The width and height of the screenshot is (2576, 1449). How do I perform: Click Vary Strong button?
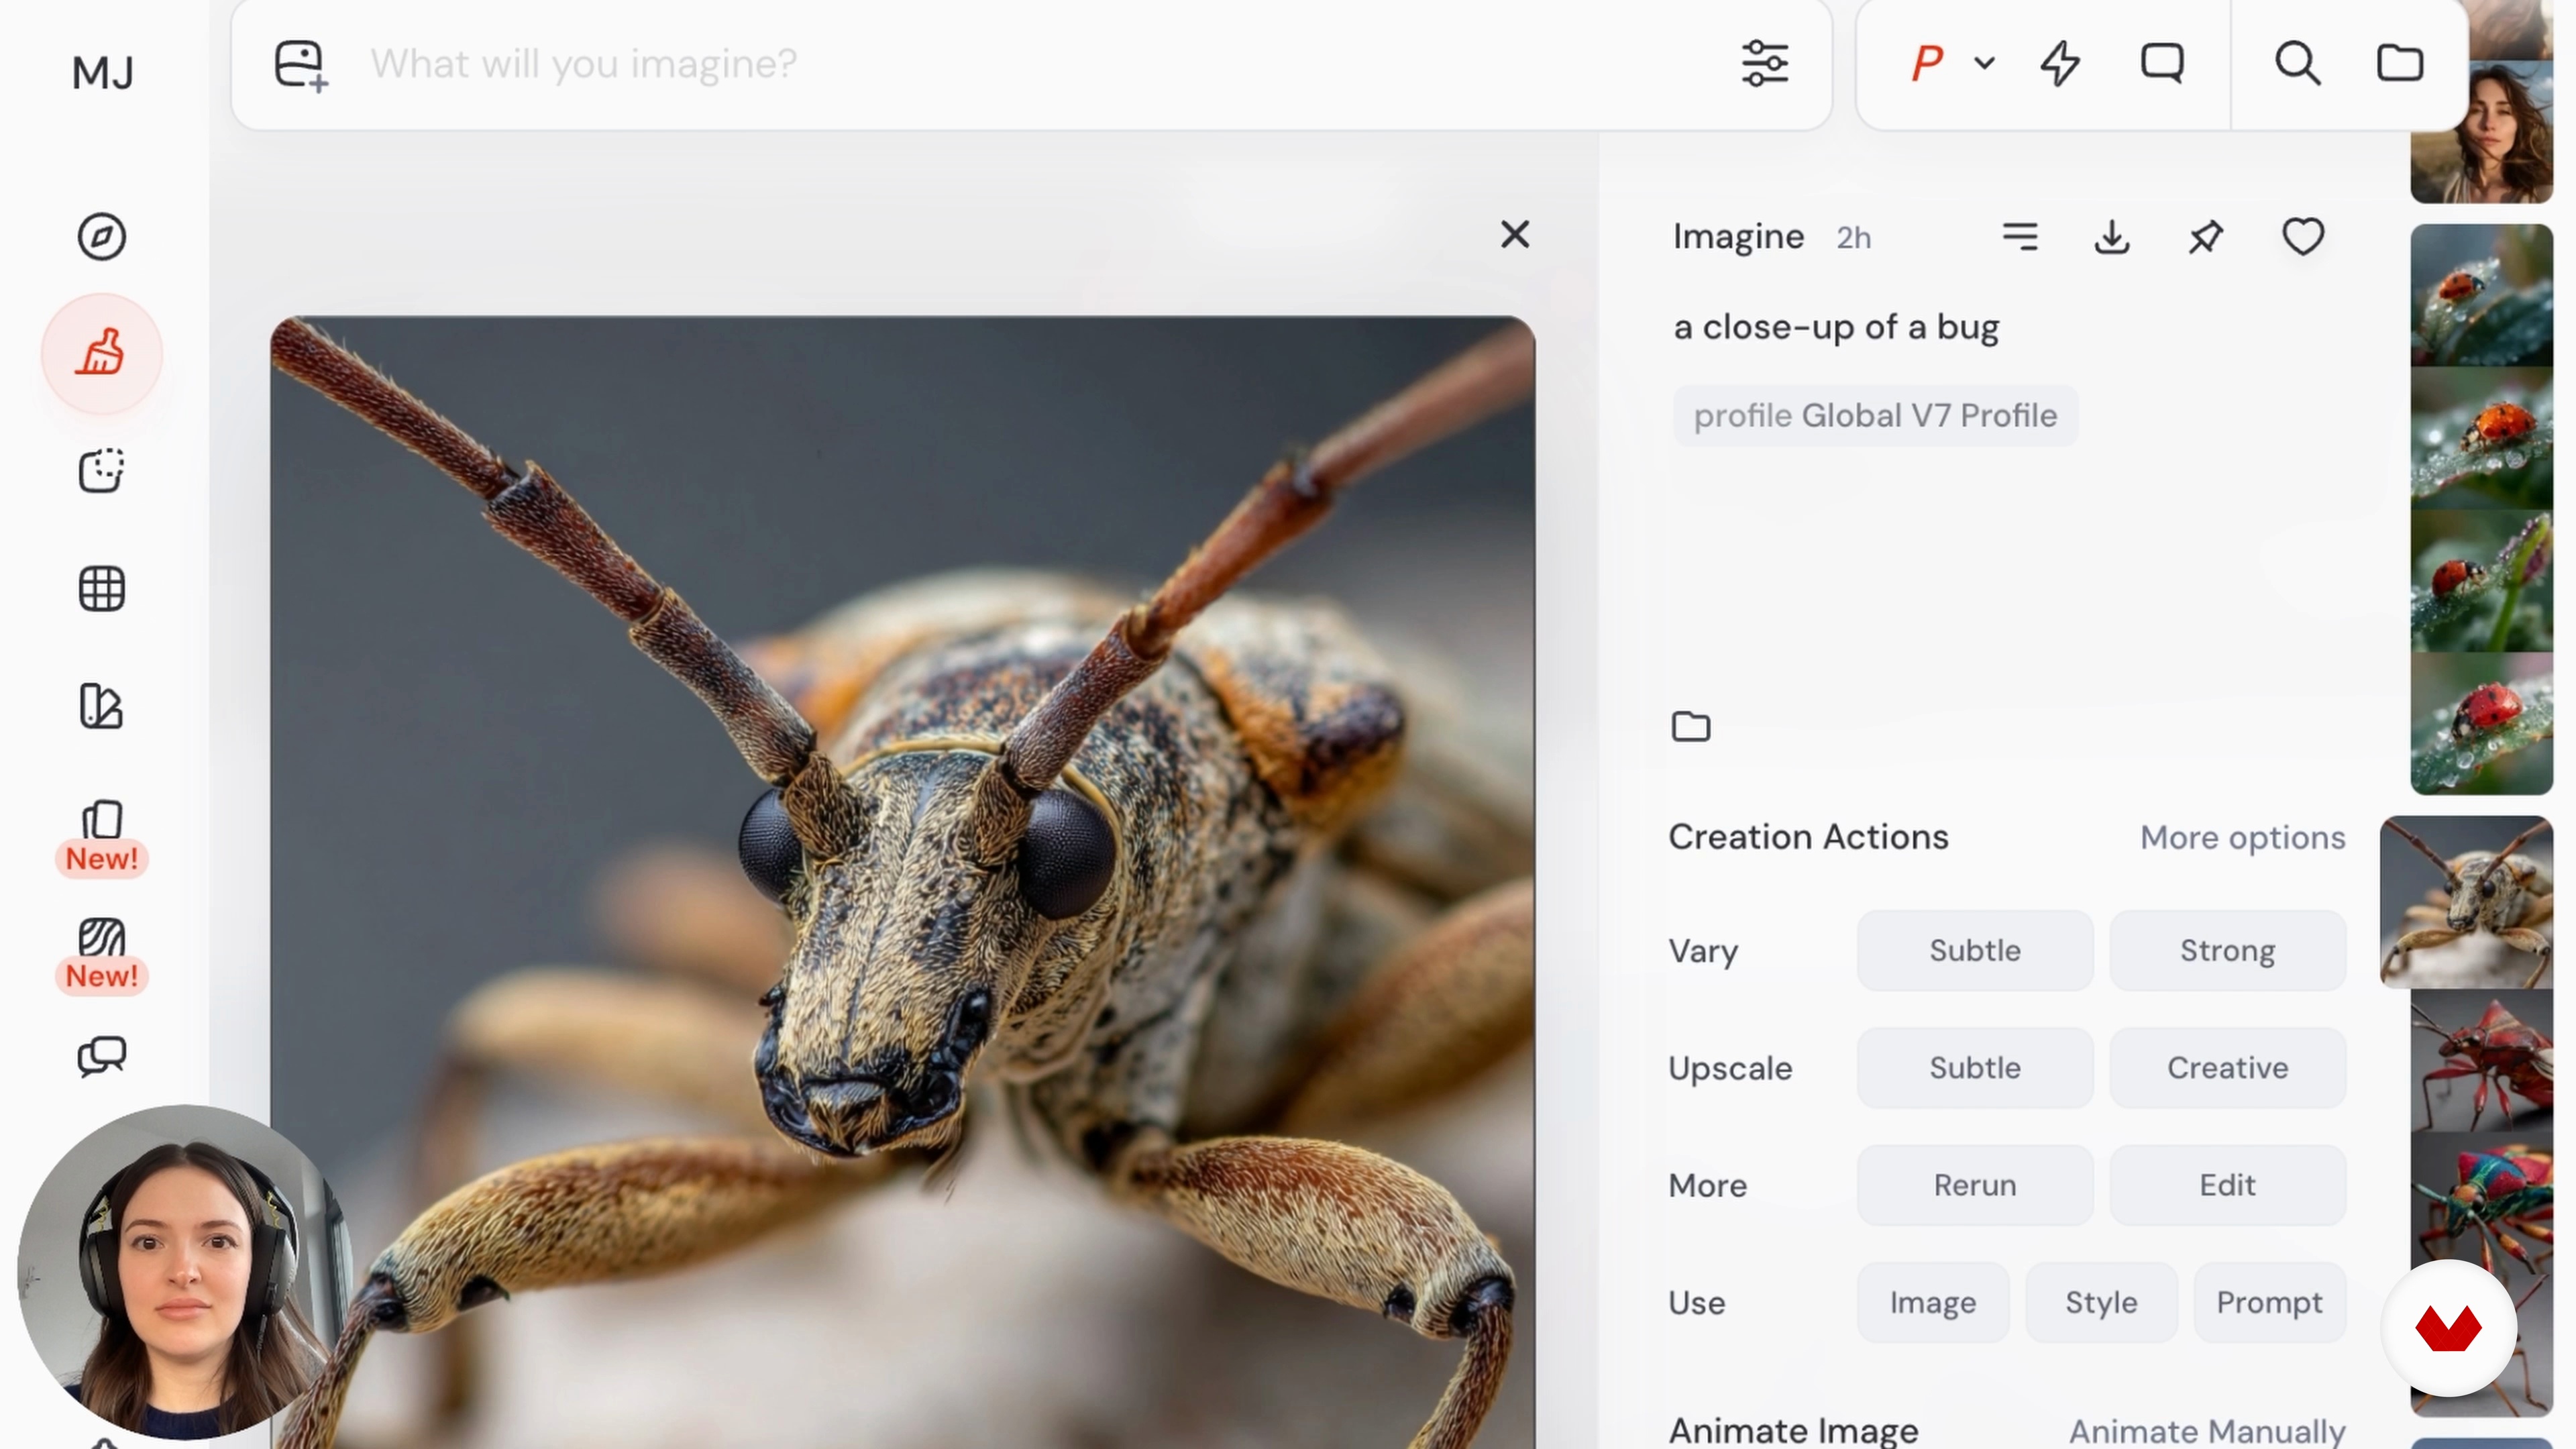click(x=2227, y=950)
